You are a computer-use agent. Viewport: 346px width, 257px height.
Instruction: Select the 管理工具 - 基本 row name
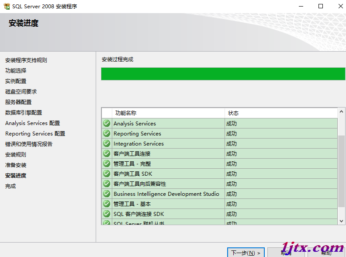pos(132,204)
